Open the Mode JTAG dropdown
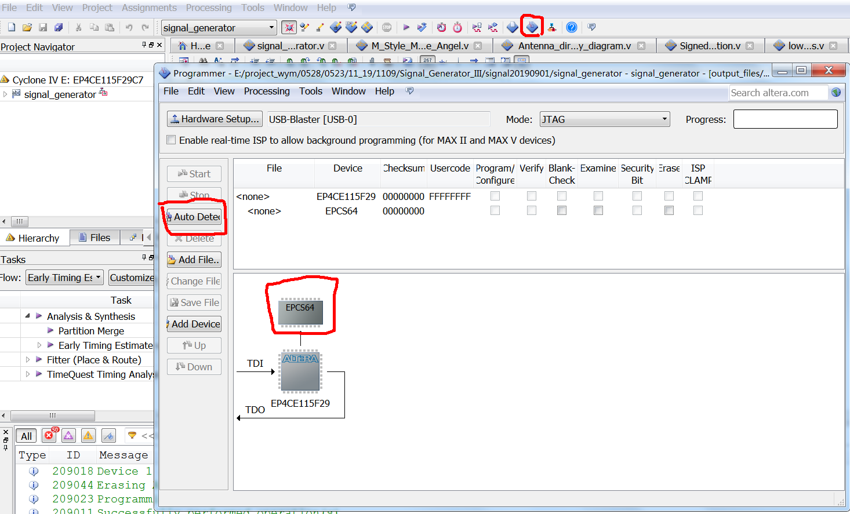The image size is (850, 514). (x=605, y=119)
